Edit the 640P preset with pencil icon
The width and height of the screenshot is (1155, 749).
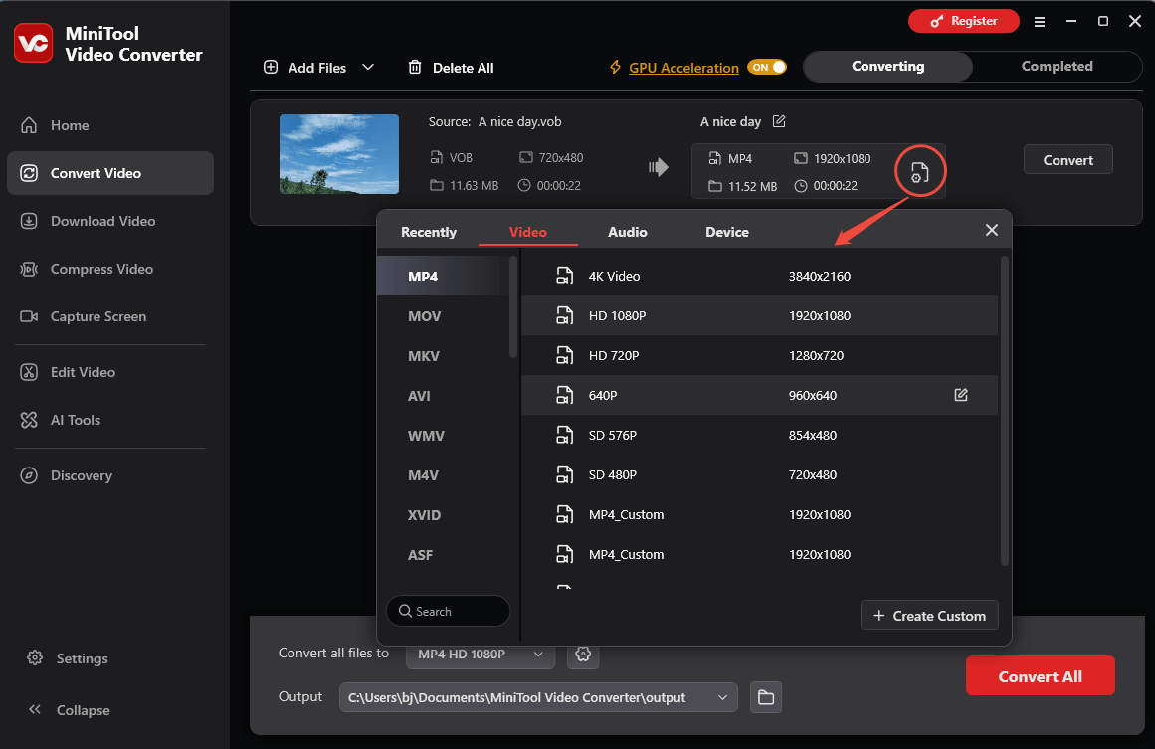tap(961, 395)
